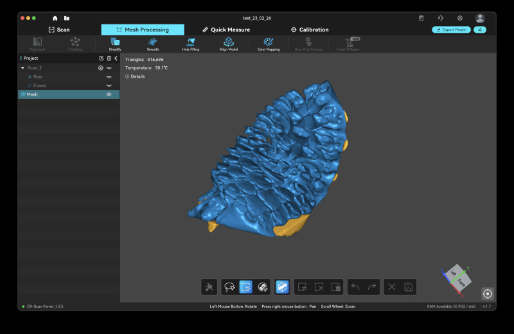Screen dimensions: 514x334
Task: Click the Project panel header label
Action: 30,58
